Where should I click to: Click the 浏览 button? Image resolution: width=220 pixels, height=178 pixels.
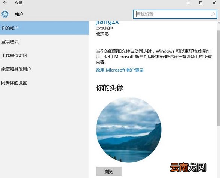(109, 171)
